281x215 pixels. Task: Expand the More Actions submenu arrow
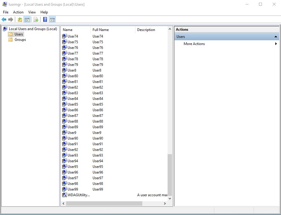click(276, 44)
